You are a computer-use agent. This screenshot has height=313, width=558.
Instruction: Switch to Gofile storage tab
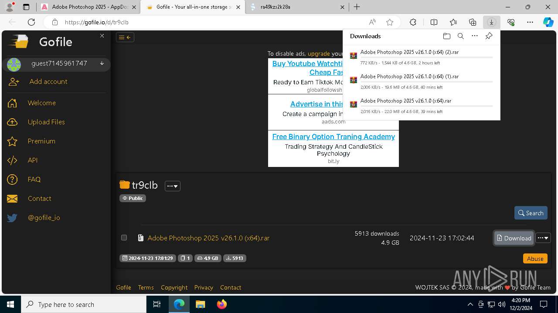[193, 7]
